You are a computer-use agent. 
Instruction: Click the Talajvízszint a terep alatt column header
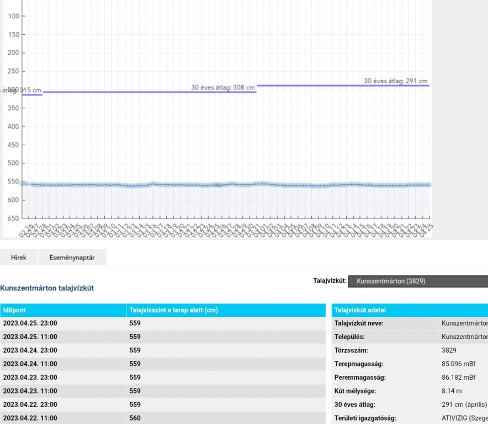pyautogui.click(x=173, y=310)
